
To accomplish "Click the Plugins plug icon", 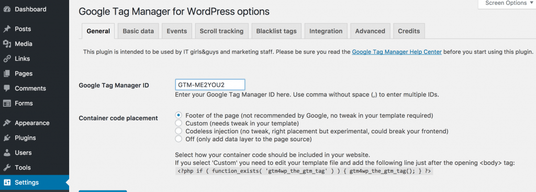I will [x=6, y=138].
